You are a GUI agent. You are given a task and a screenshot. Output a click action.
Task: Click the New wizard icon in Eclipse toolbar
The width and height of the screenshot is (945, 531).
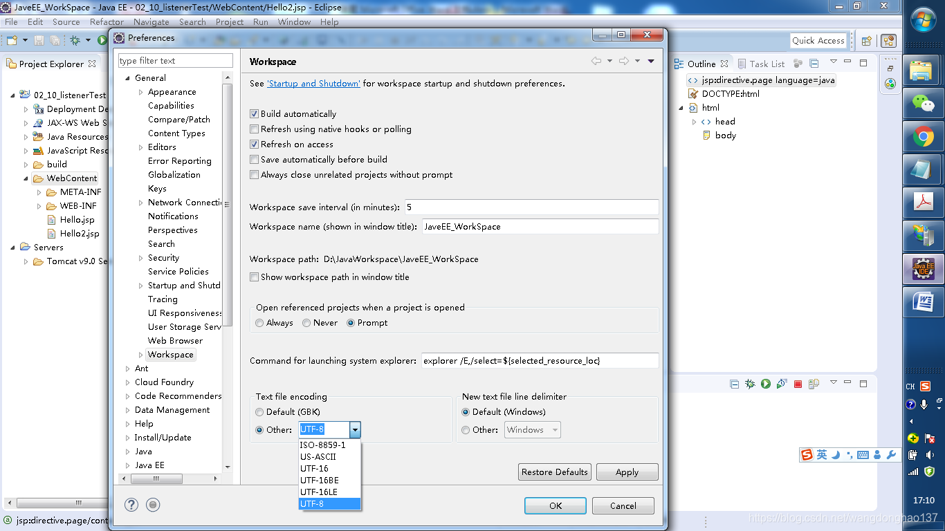pos(12,41)
